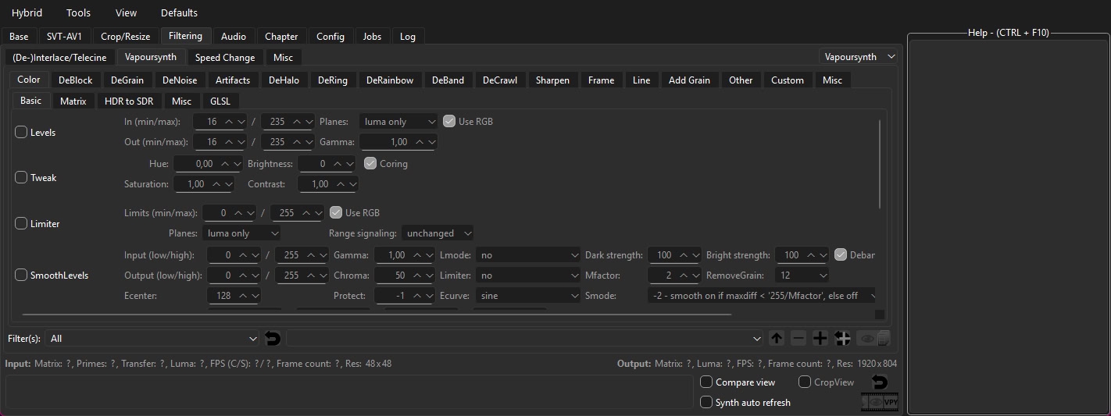
Task: Click the swap-and-add icon beside the plus
Action: pos(842,338)
